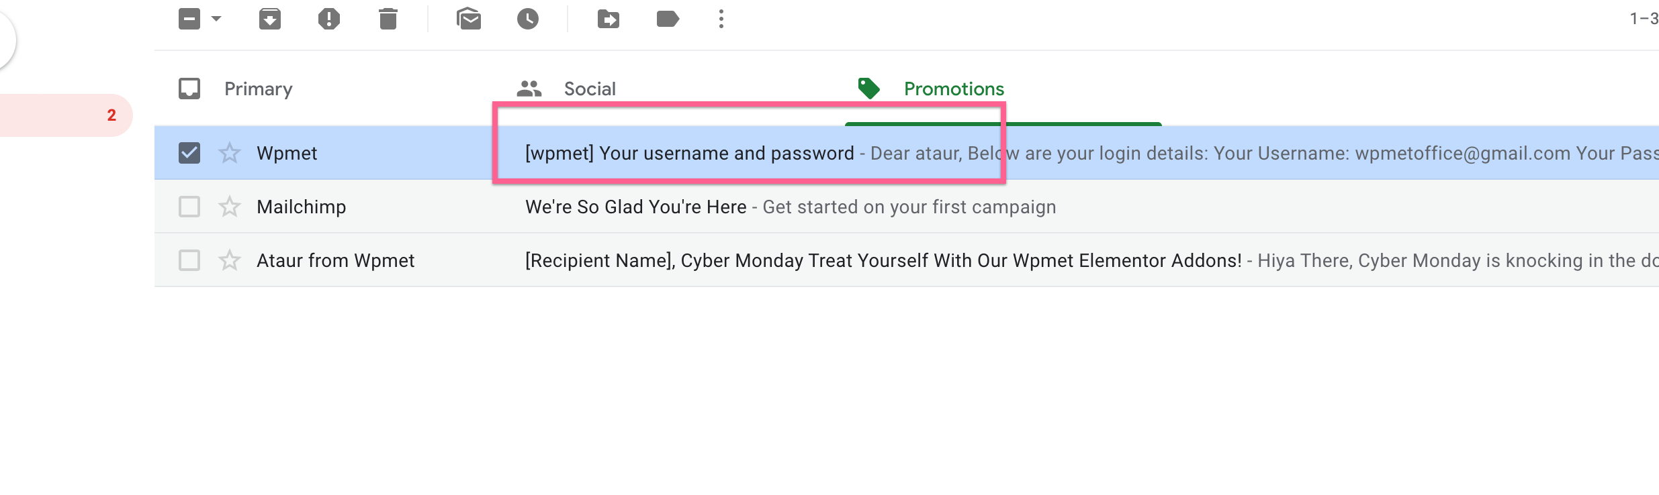1659x495 pixels.
Task: Uncheck the Wpmet email checkbox
Action: 189,153
